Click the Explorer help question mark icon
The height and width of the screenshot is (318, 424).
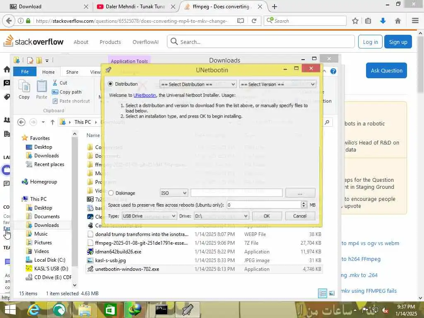(333, 71)
